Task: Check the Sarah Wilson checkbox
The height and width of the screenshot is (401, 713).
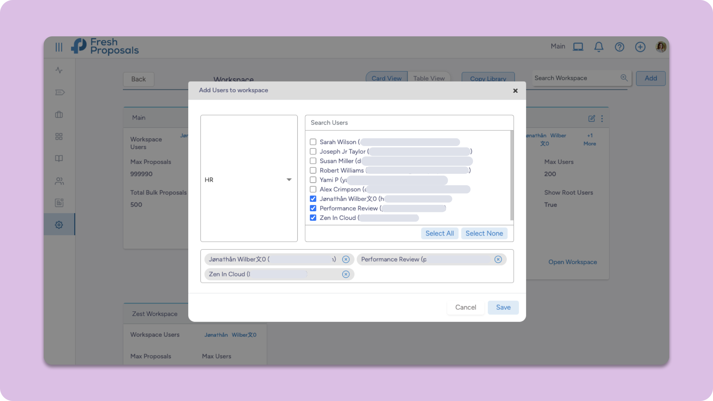Action: (x=313, y=142)
